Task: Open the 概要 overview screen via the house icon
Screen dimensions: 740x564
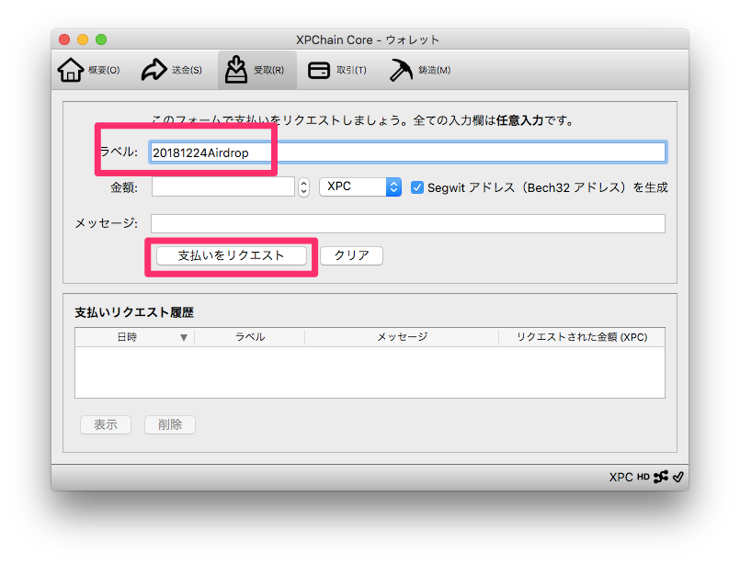Action: 87,70
